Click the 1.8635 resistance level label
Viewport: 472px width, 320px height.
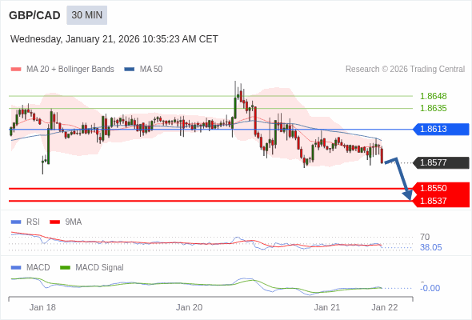[x=433, y=108]
